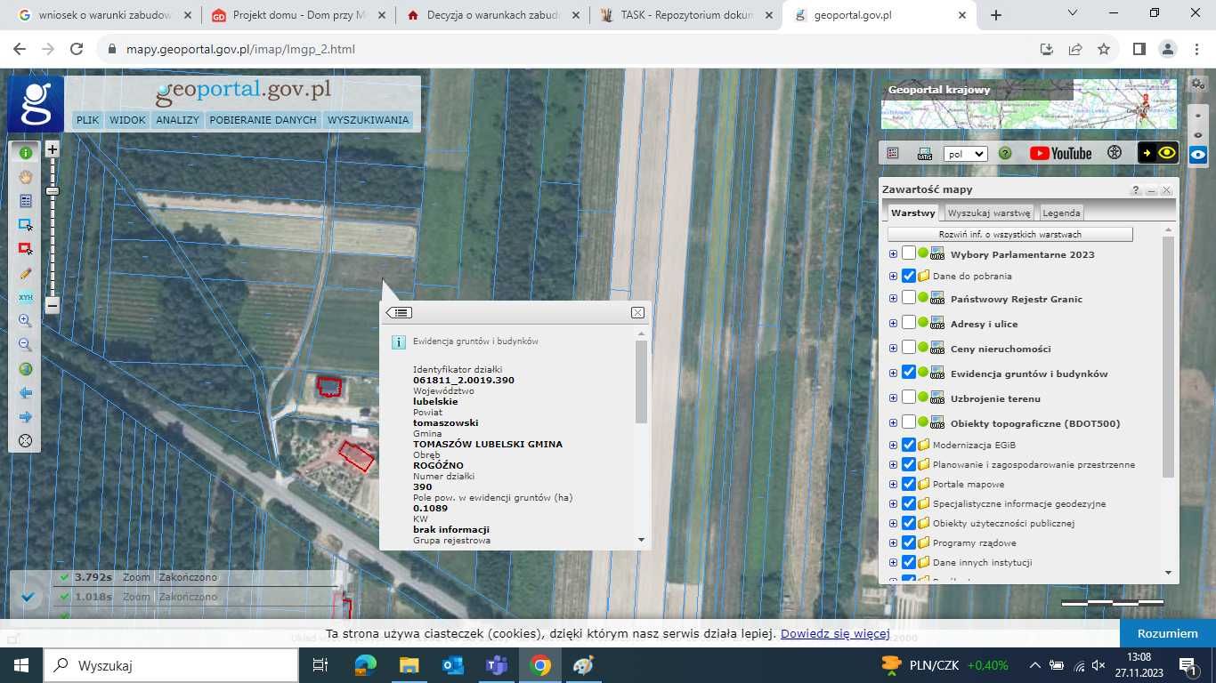
Task: Click the globe full extent icon
Action: click(x=25, y=369)
